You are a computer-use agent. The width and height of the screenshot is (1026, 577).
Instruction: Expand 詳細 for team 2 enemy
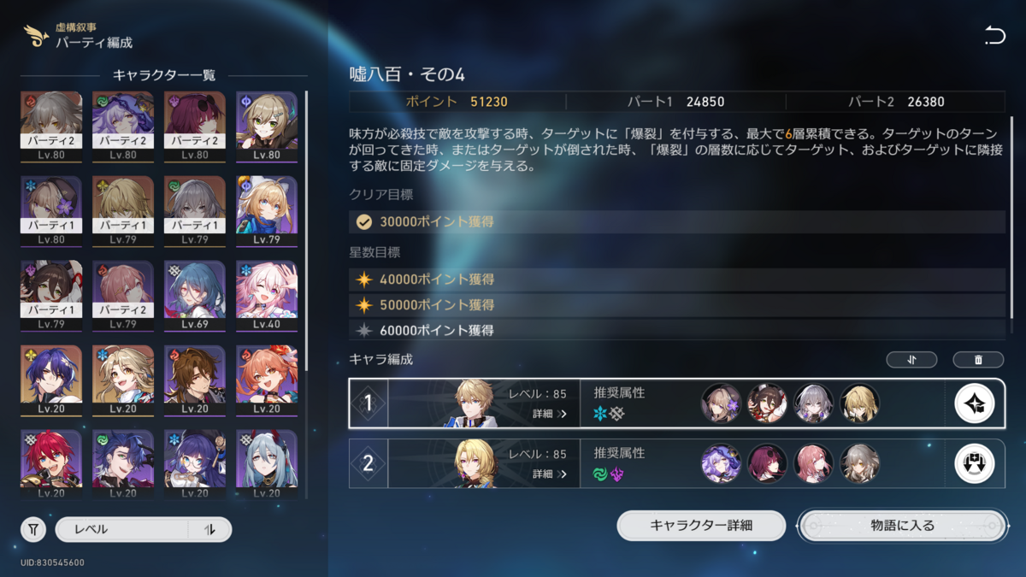(549, 474)
